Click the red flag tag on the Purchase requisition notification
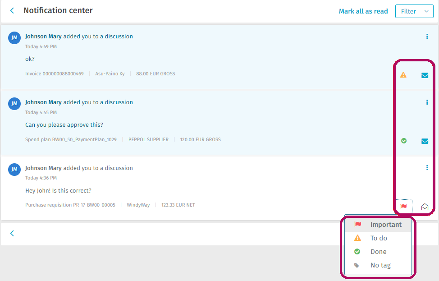Image resolution: width=439 pixels, height=281 pixels. coord(403,207)
